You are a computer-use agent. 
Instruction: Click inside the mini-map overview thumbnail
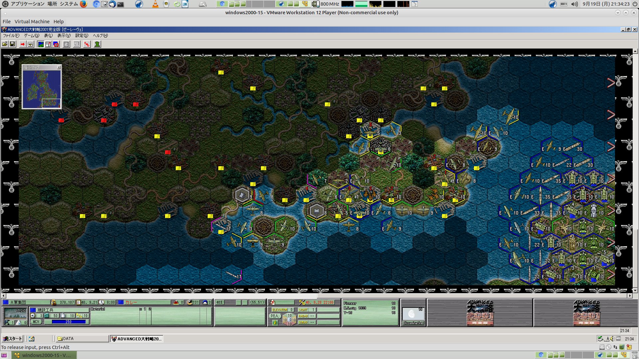coord(42,89)
